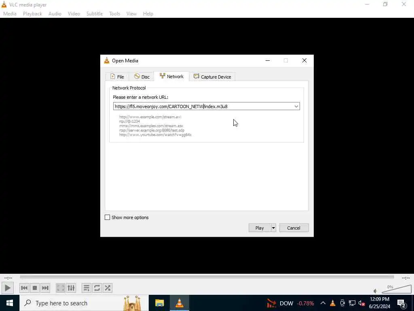Open the Meet Now tray icon

pos(342,303)
